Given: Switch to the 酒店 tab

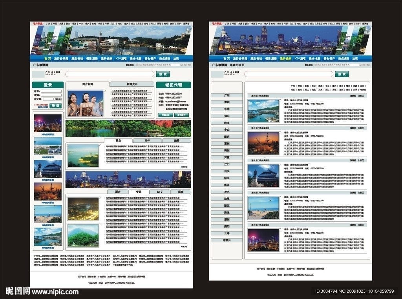Looking at the screenshot, I should click(118, 191).
